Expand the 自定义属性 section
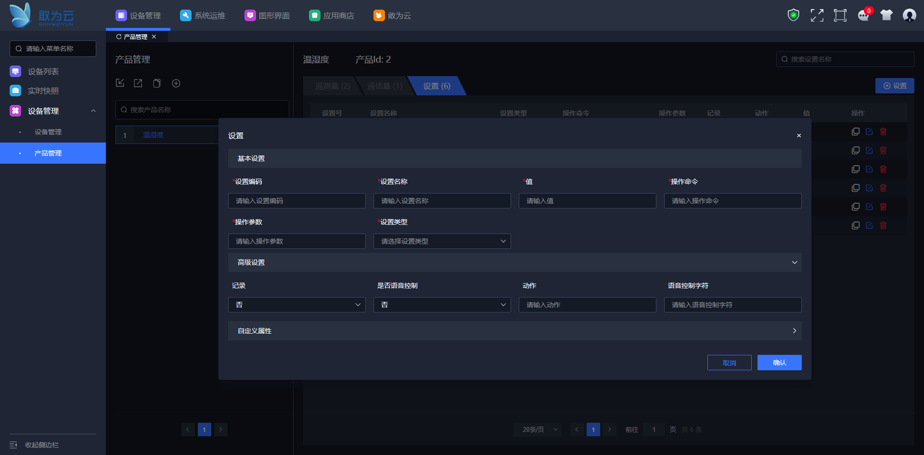Viewport: 924px width, 455px height. click(794, 331)
